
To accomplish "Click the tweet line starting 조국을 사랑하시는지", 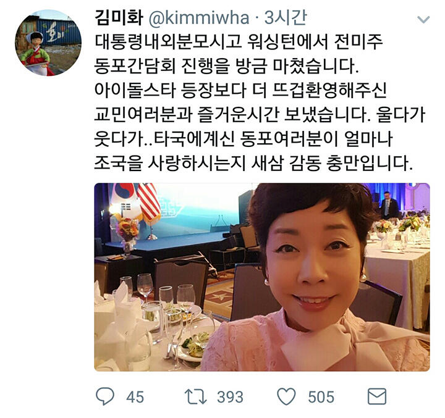I will coord(253,163).
